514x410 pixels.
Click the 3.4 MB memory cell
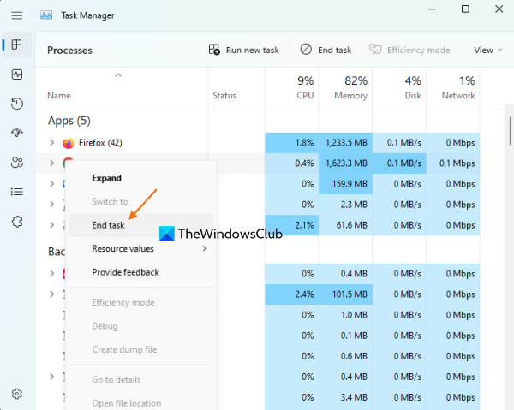pos(345,397)
